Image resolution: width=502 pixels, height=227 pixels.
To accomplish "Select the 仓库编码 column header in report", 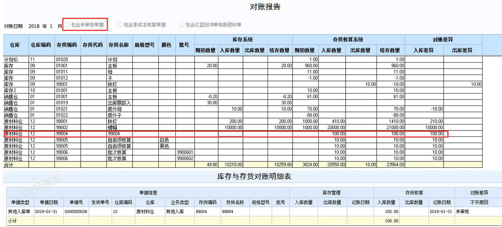I will click(41, 45).
